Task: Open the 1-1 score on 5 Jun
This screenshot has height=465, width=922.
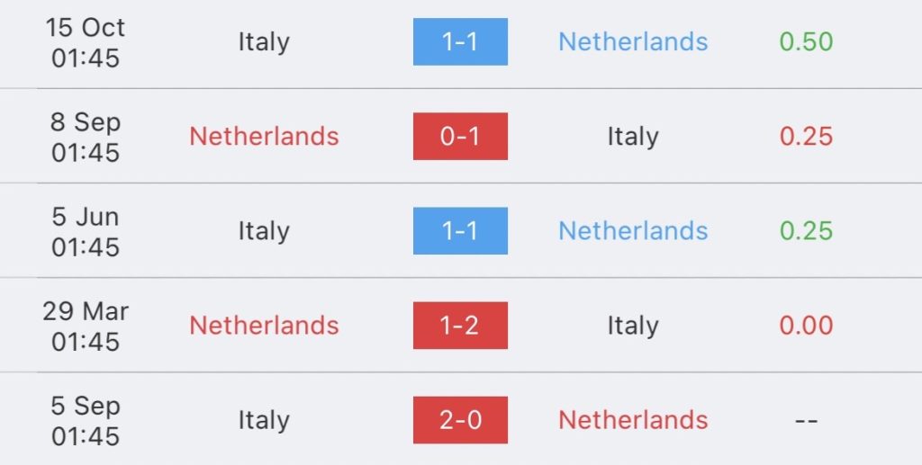Action: tap(460, 231)
